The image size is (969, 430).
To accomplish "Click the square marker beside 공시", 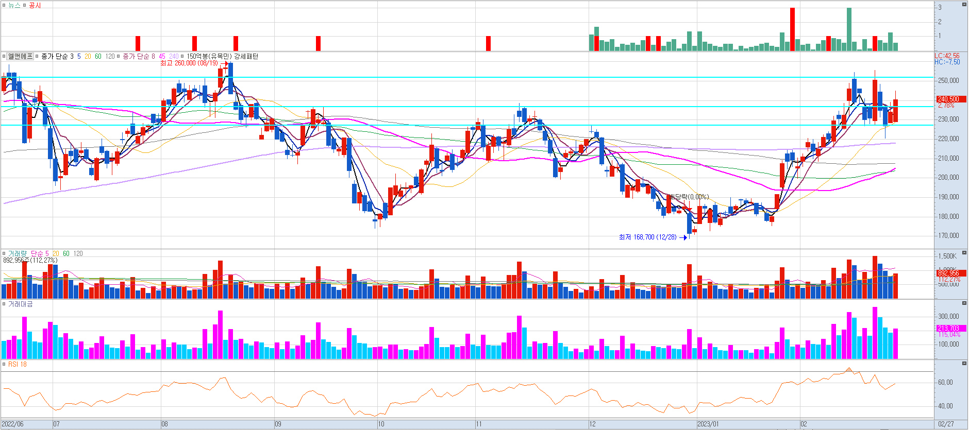I will 25,5.
